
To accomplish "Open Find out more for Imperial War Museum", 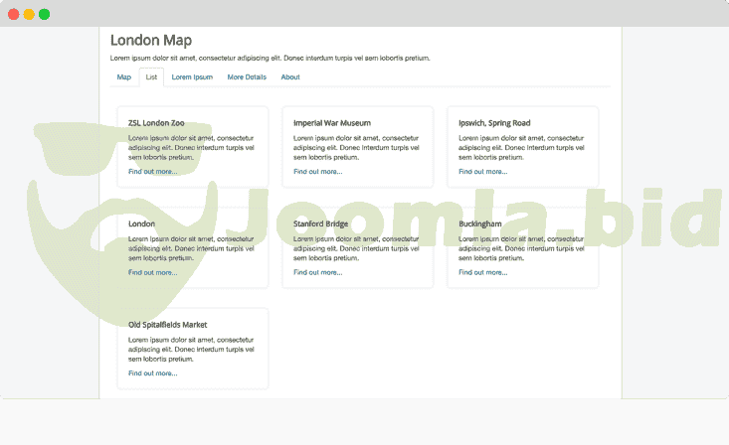I will click(318, 171).
